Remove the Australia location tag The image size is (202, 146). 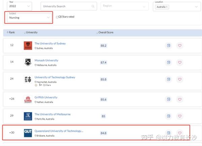[x=167, y=7]
